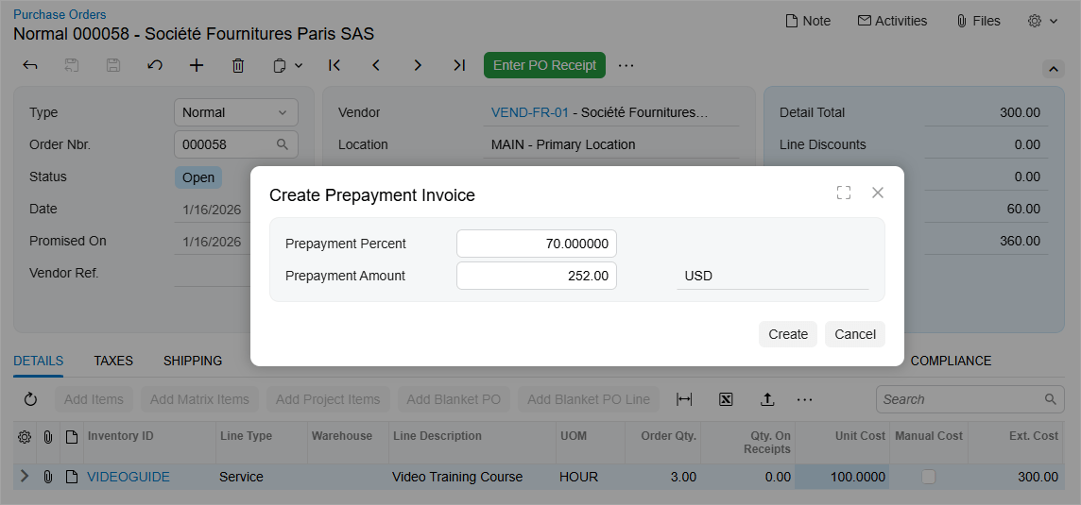Maximize the Create Prepayment Invoice dialog

point(844,193)
